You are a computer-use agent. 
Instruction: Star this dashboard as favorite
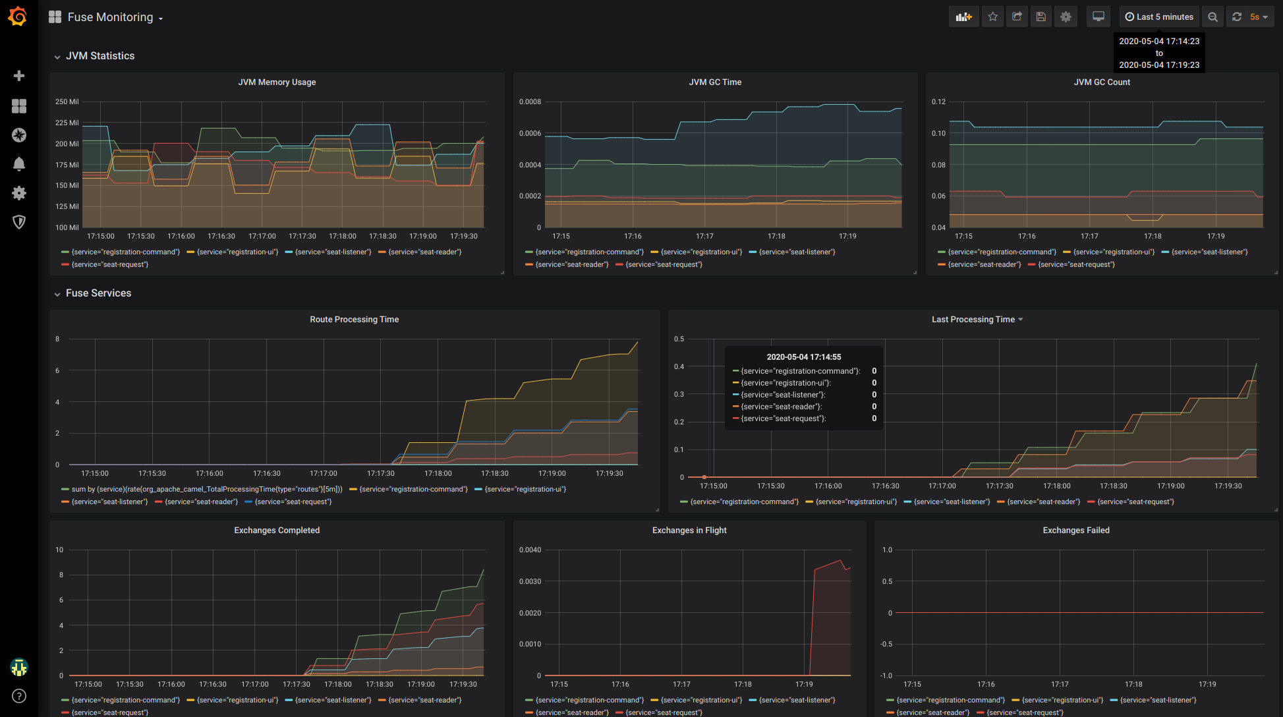tap(992, 16)
